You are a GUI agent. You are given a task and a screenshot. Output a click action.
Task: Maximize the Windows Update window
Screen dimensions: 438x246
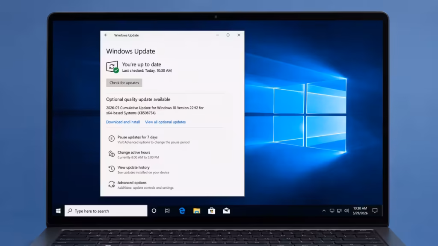228,35
